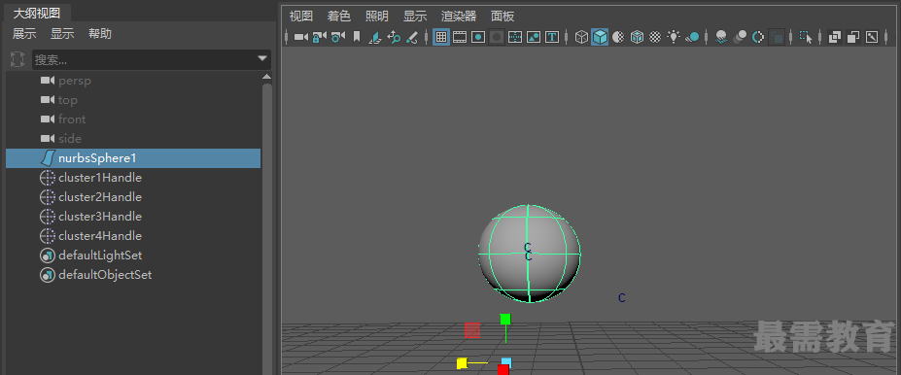Toggle the Motion Blur icon

740,37
